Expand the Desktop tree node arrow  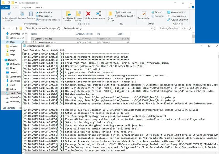(x=4, y=73)
